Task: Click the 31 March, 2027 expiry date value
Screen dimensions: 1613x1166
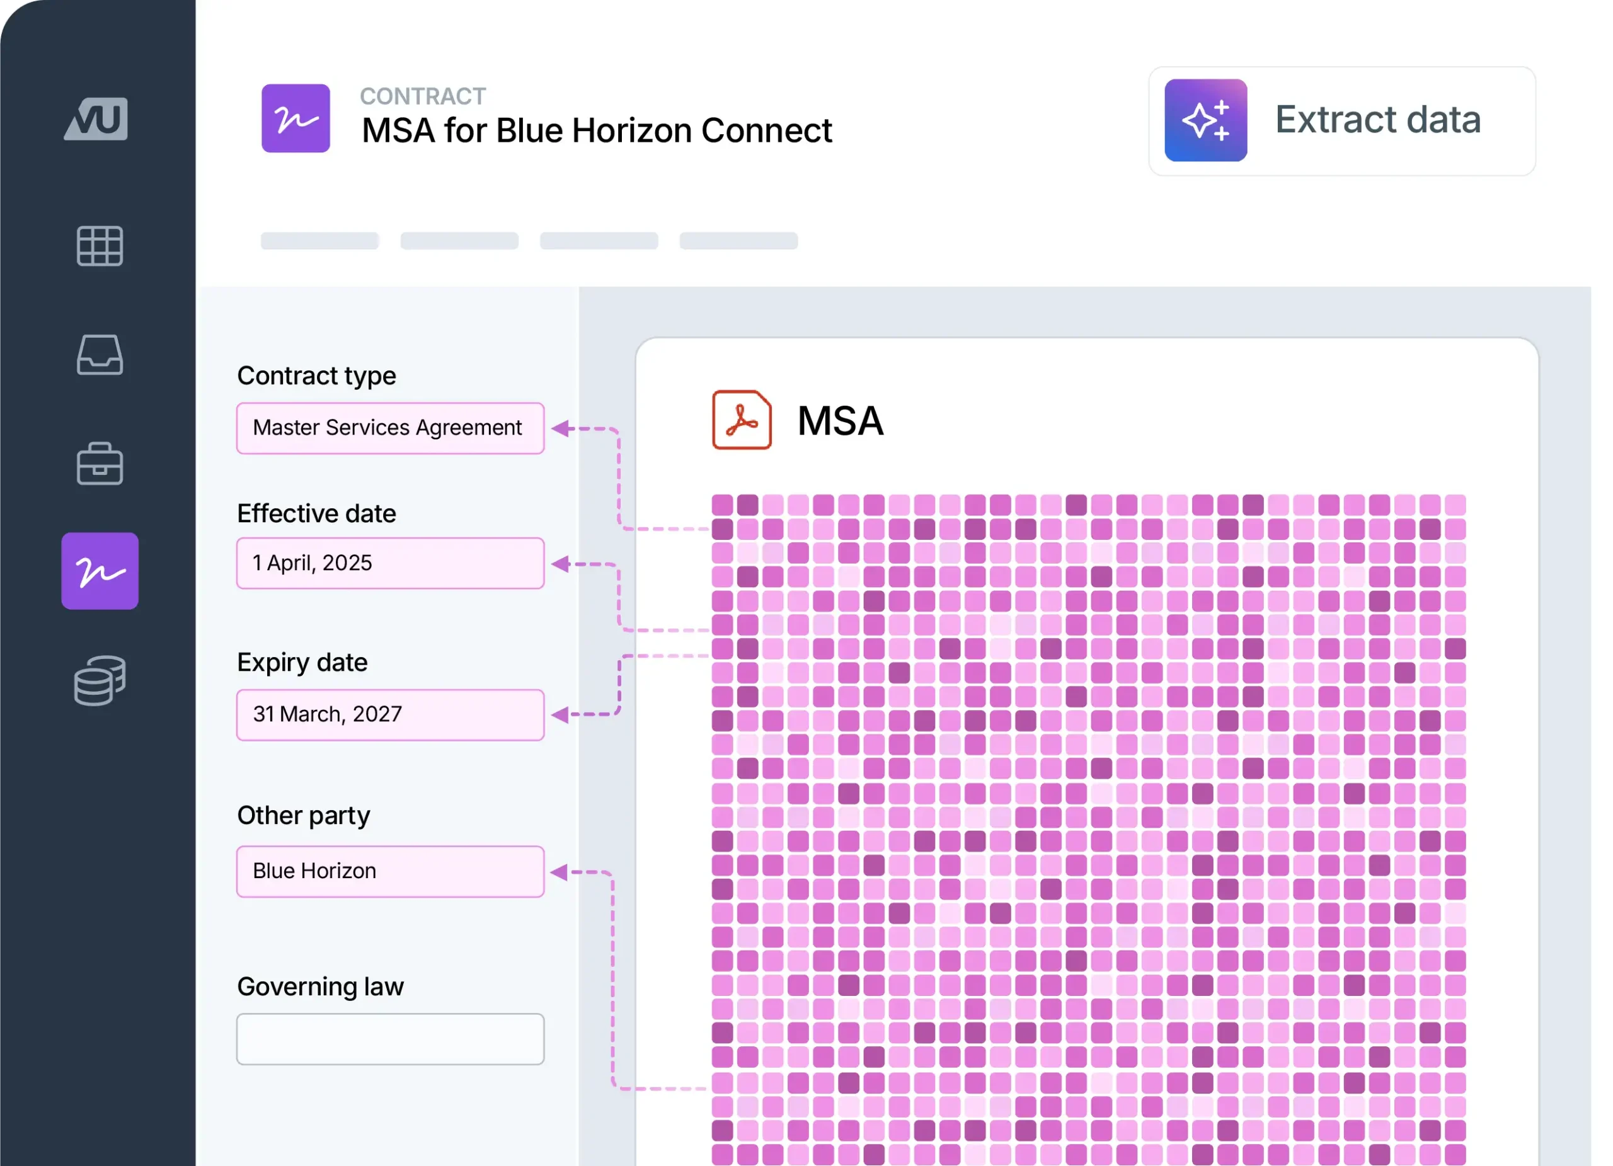Action: click(x=390, y=714)
